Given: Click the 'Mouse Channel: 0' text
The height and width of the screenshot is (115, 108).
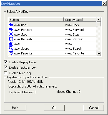Looking at the screenshot, I should [x=68, y=92].
